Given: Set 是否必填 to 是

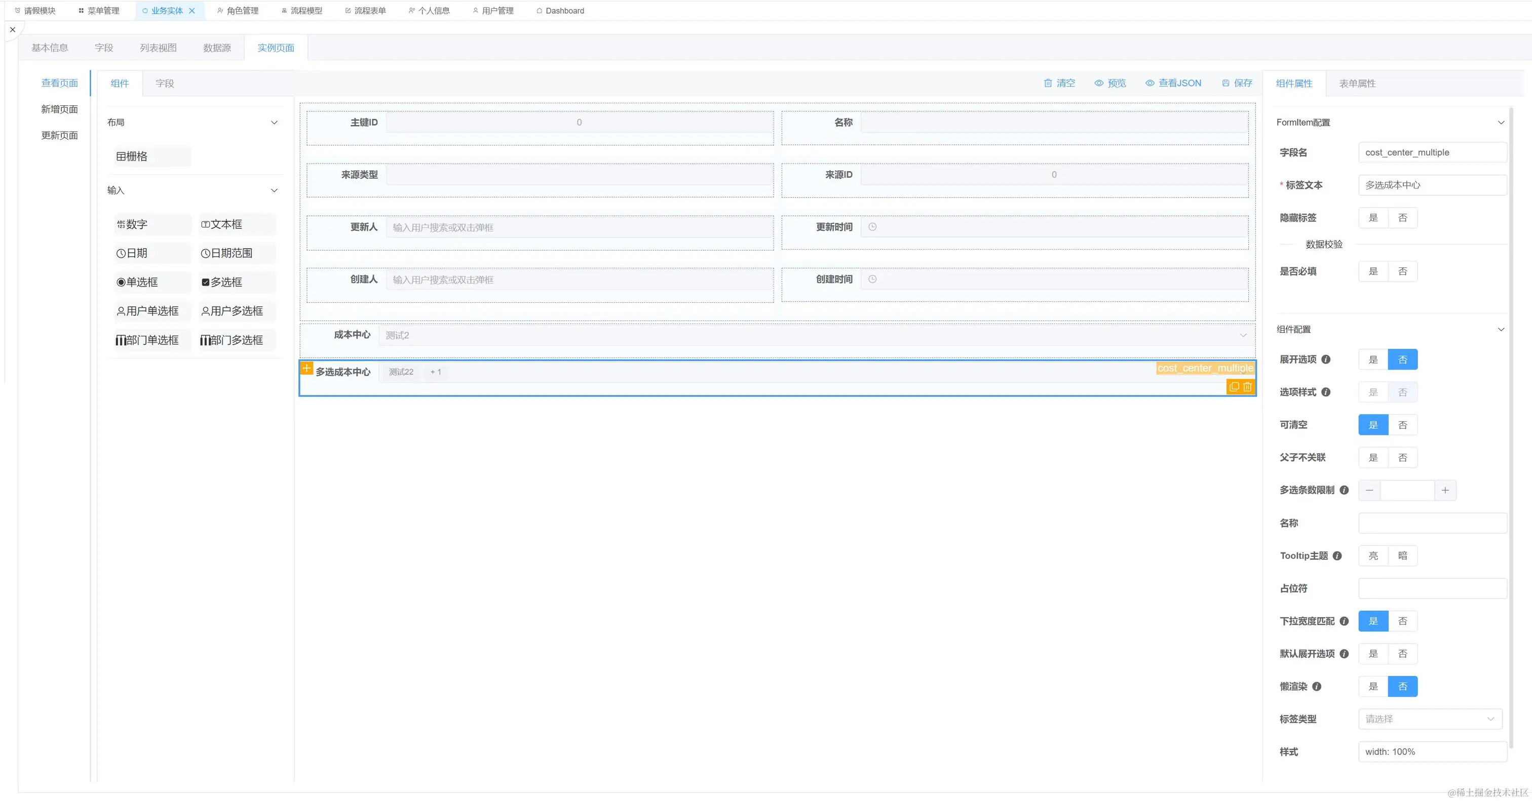Looking at the screenshot, I should [1373, 271].
